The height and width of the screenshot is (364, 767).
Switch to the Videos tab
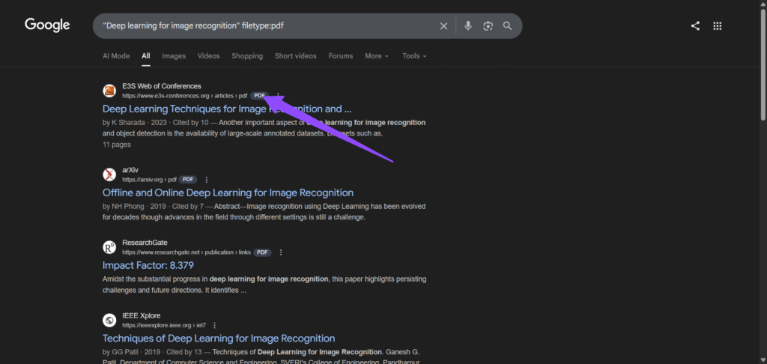(208, 56)
